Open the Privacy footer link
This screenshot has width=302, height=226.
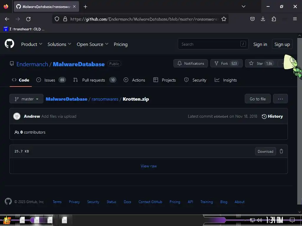(74, 202)
